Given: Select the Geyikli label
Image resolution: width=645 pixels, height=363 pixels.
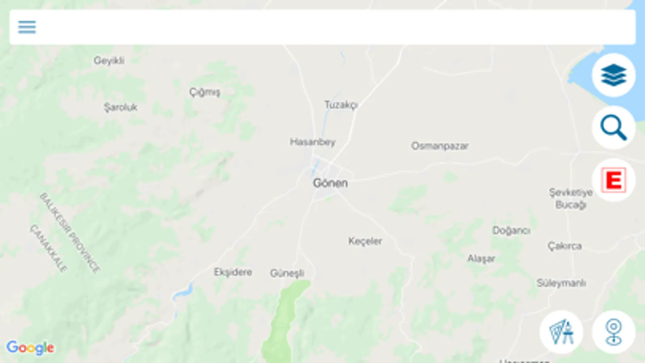Looking at the screenshot, I should pyautogui.click(x=109, y=61).
